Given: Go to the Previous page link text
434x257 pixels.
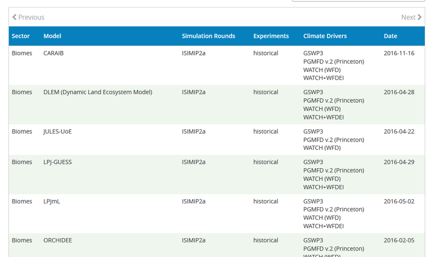Looking at the screenshot, I should (31, 17).
